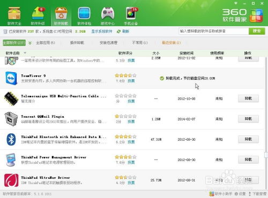Viewport: 268px width, 198px height.
Task: Click 卸载 button for Tencent QQMail Plugin
Action: [248, 119]
